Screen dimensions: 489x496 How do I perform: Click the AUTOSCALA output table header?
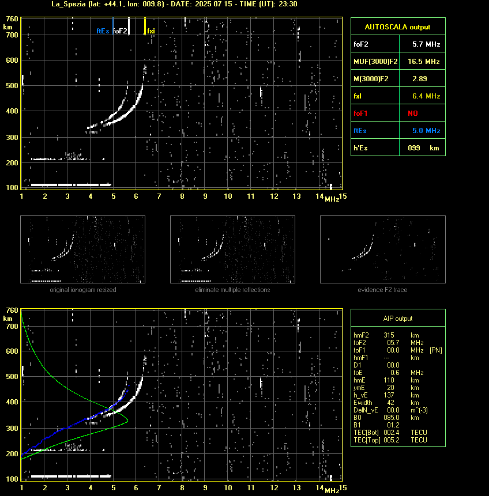[x=398, y=26]
